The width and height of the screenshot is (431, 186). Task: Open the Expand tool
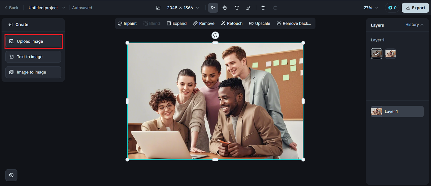[x=177, y=24]
